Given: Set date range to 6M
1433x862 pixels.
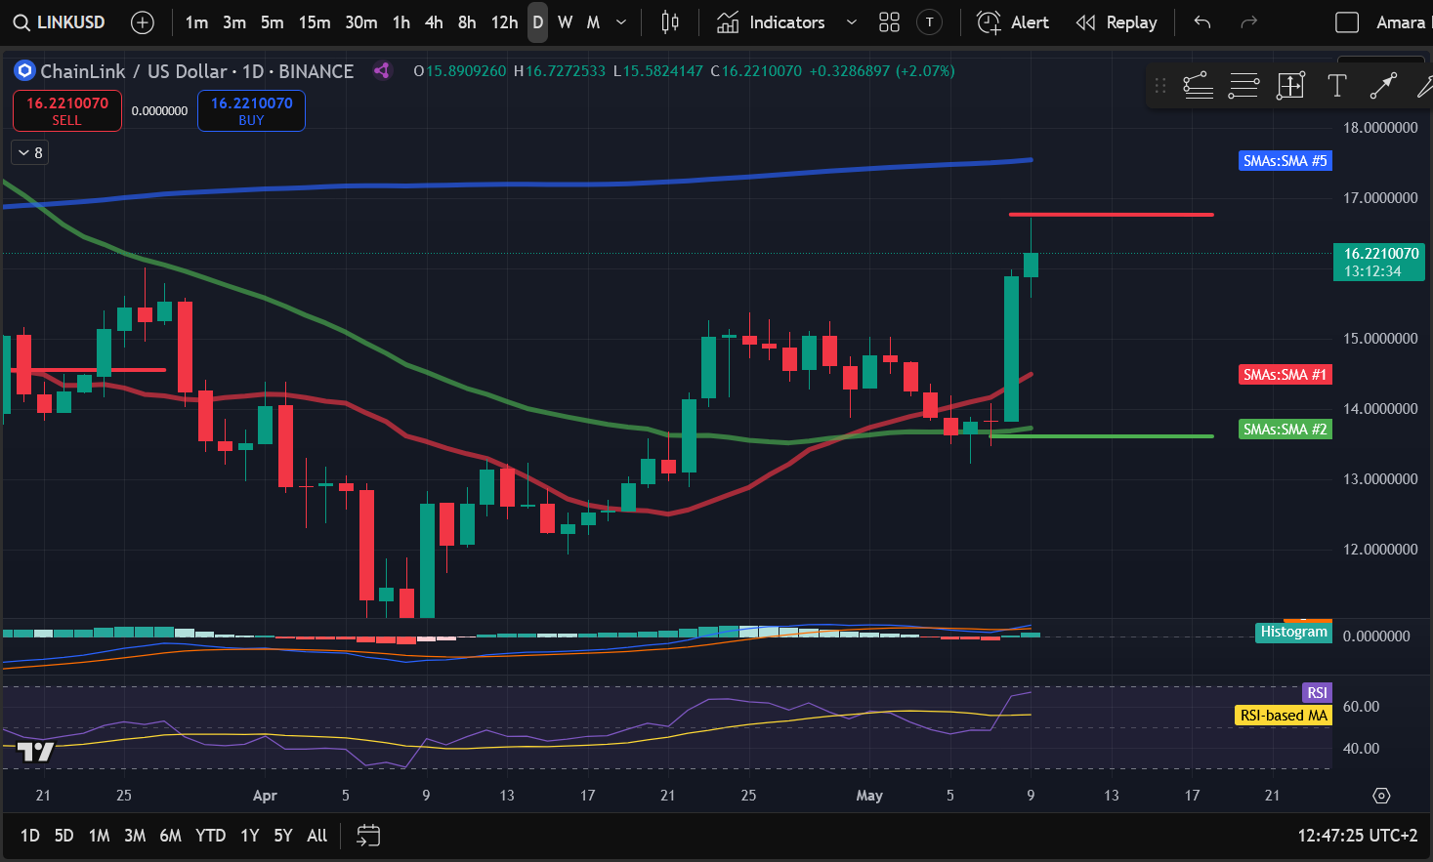Looking at the screenshot, I should tap(171, 836).
